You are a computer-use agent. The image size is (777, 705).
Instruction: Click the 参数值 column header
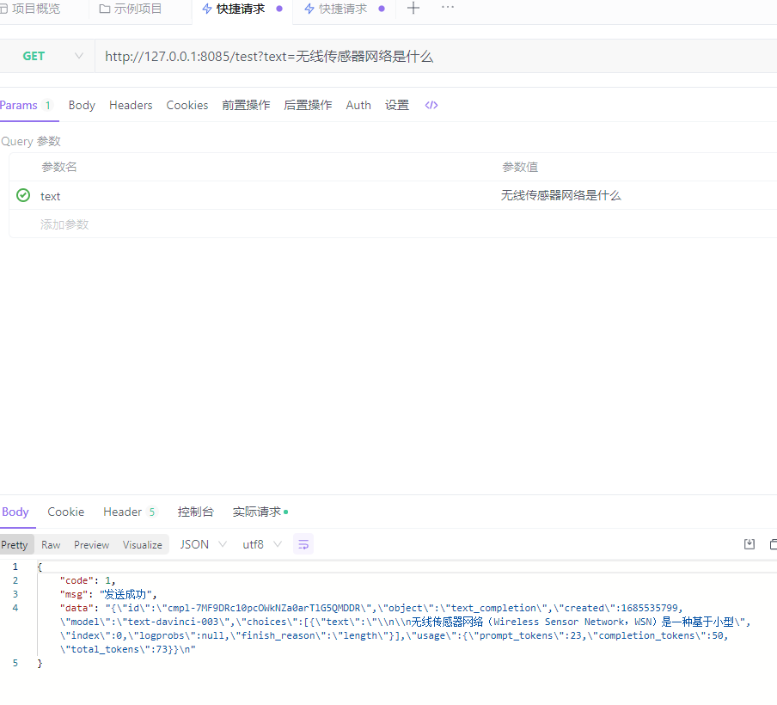(x=520, y=167)
